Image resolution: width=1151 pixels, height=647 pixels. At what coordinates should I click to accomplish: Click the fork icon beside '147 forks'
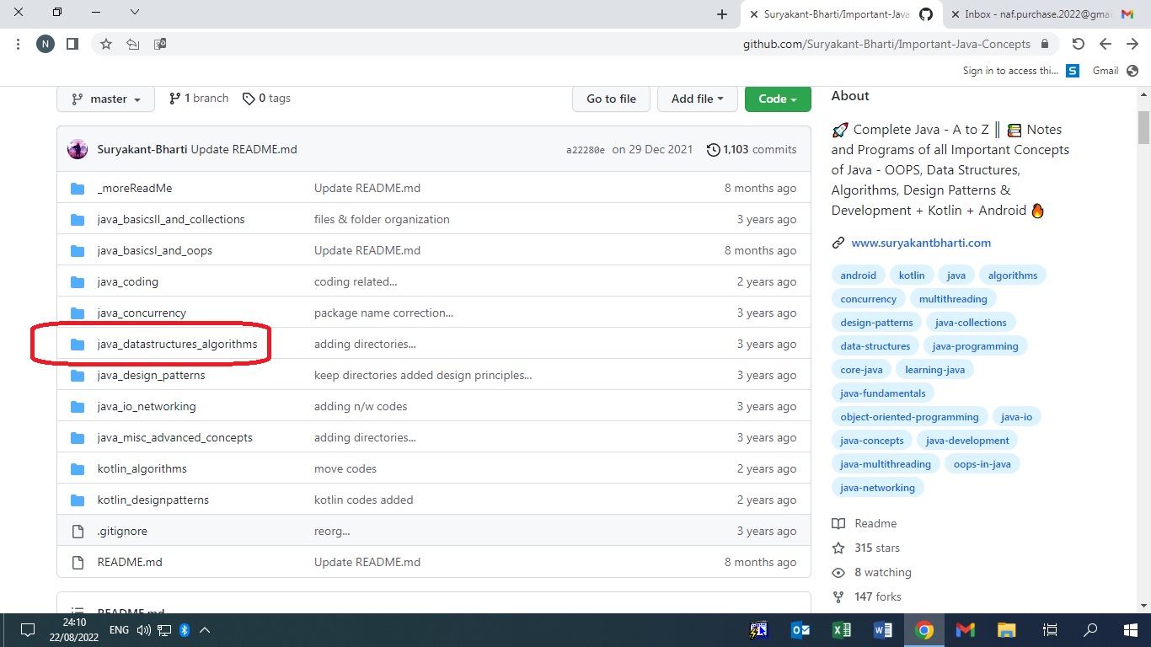tap(838, 596)
